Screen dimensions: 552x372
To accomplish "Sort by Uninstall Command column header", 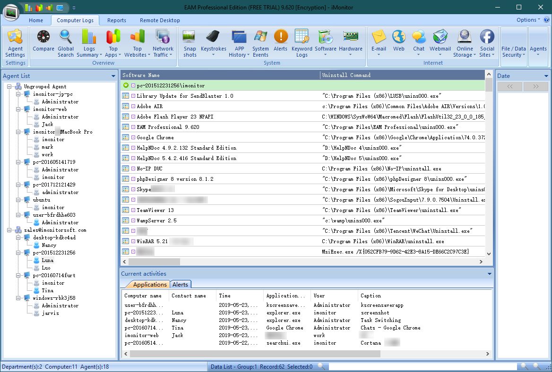I will click(x=402, y=75).
